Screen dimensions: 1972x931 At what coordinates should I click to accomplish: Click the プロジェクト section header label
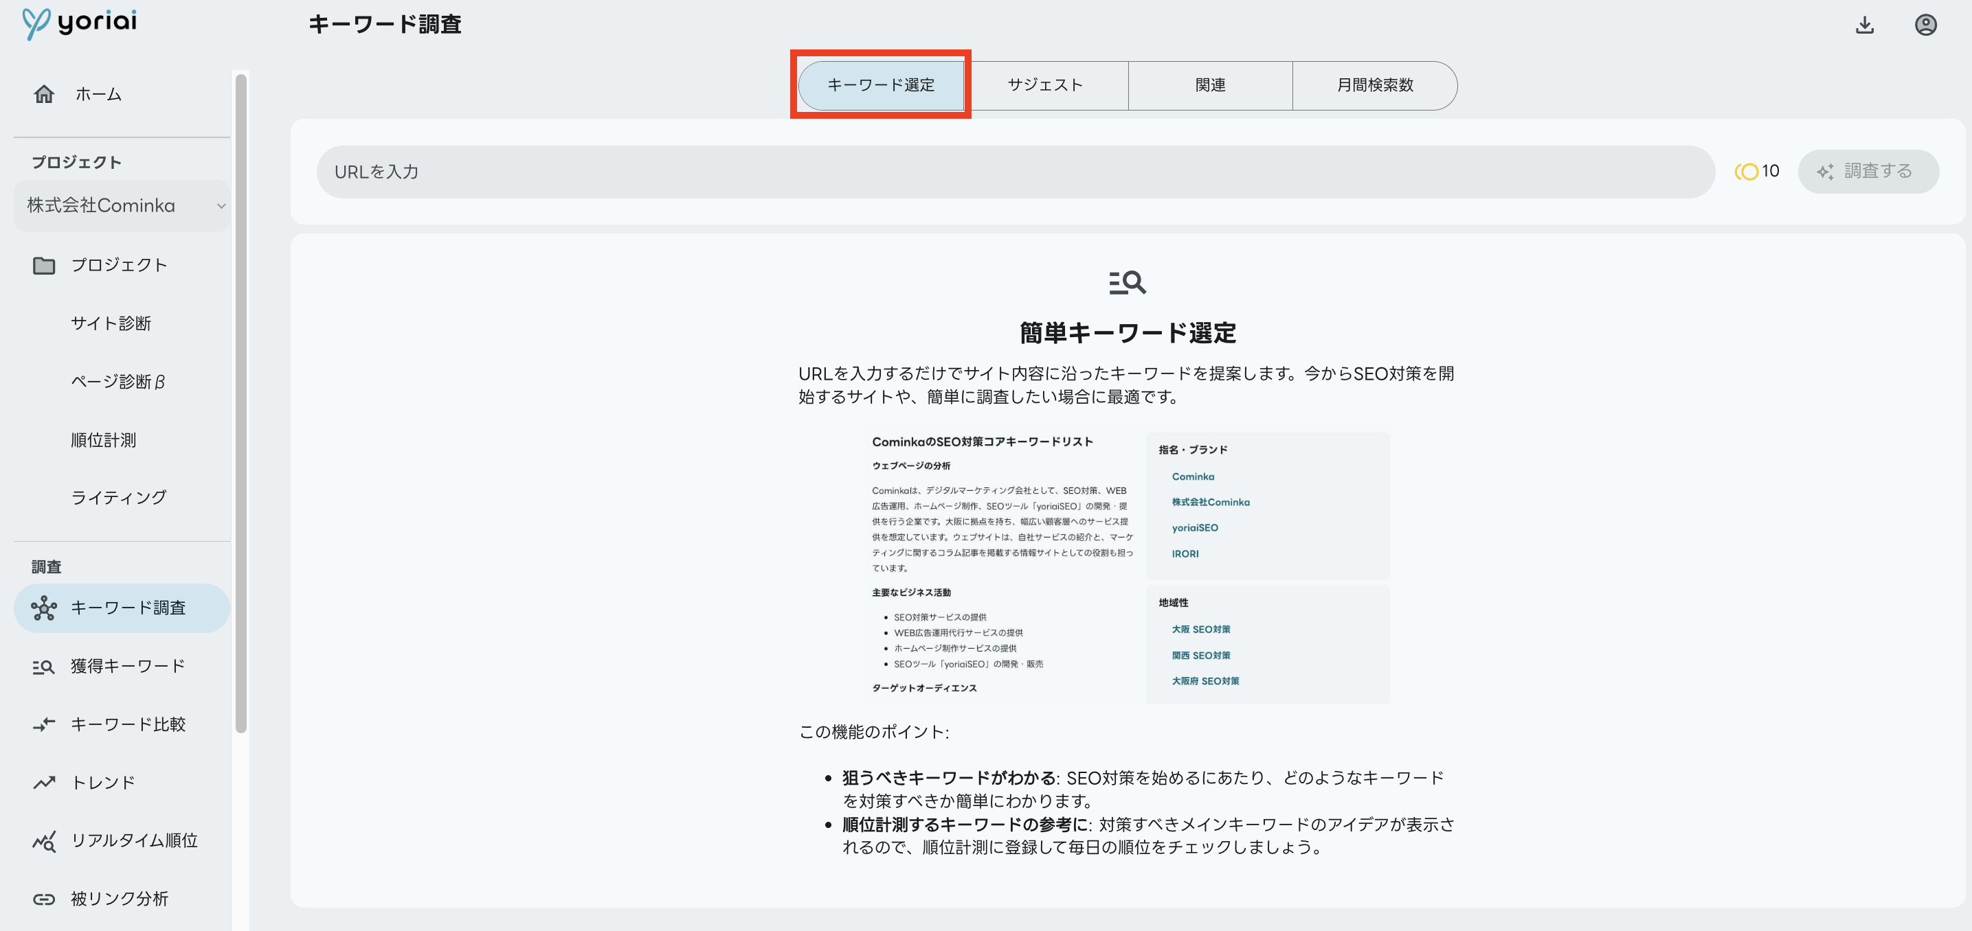[x=76, y=162]
